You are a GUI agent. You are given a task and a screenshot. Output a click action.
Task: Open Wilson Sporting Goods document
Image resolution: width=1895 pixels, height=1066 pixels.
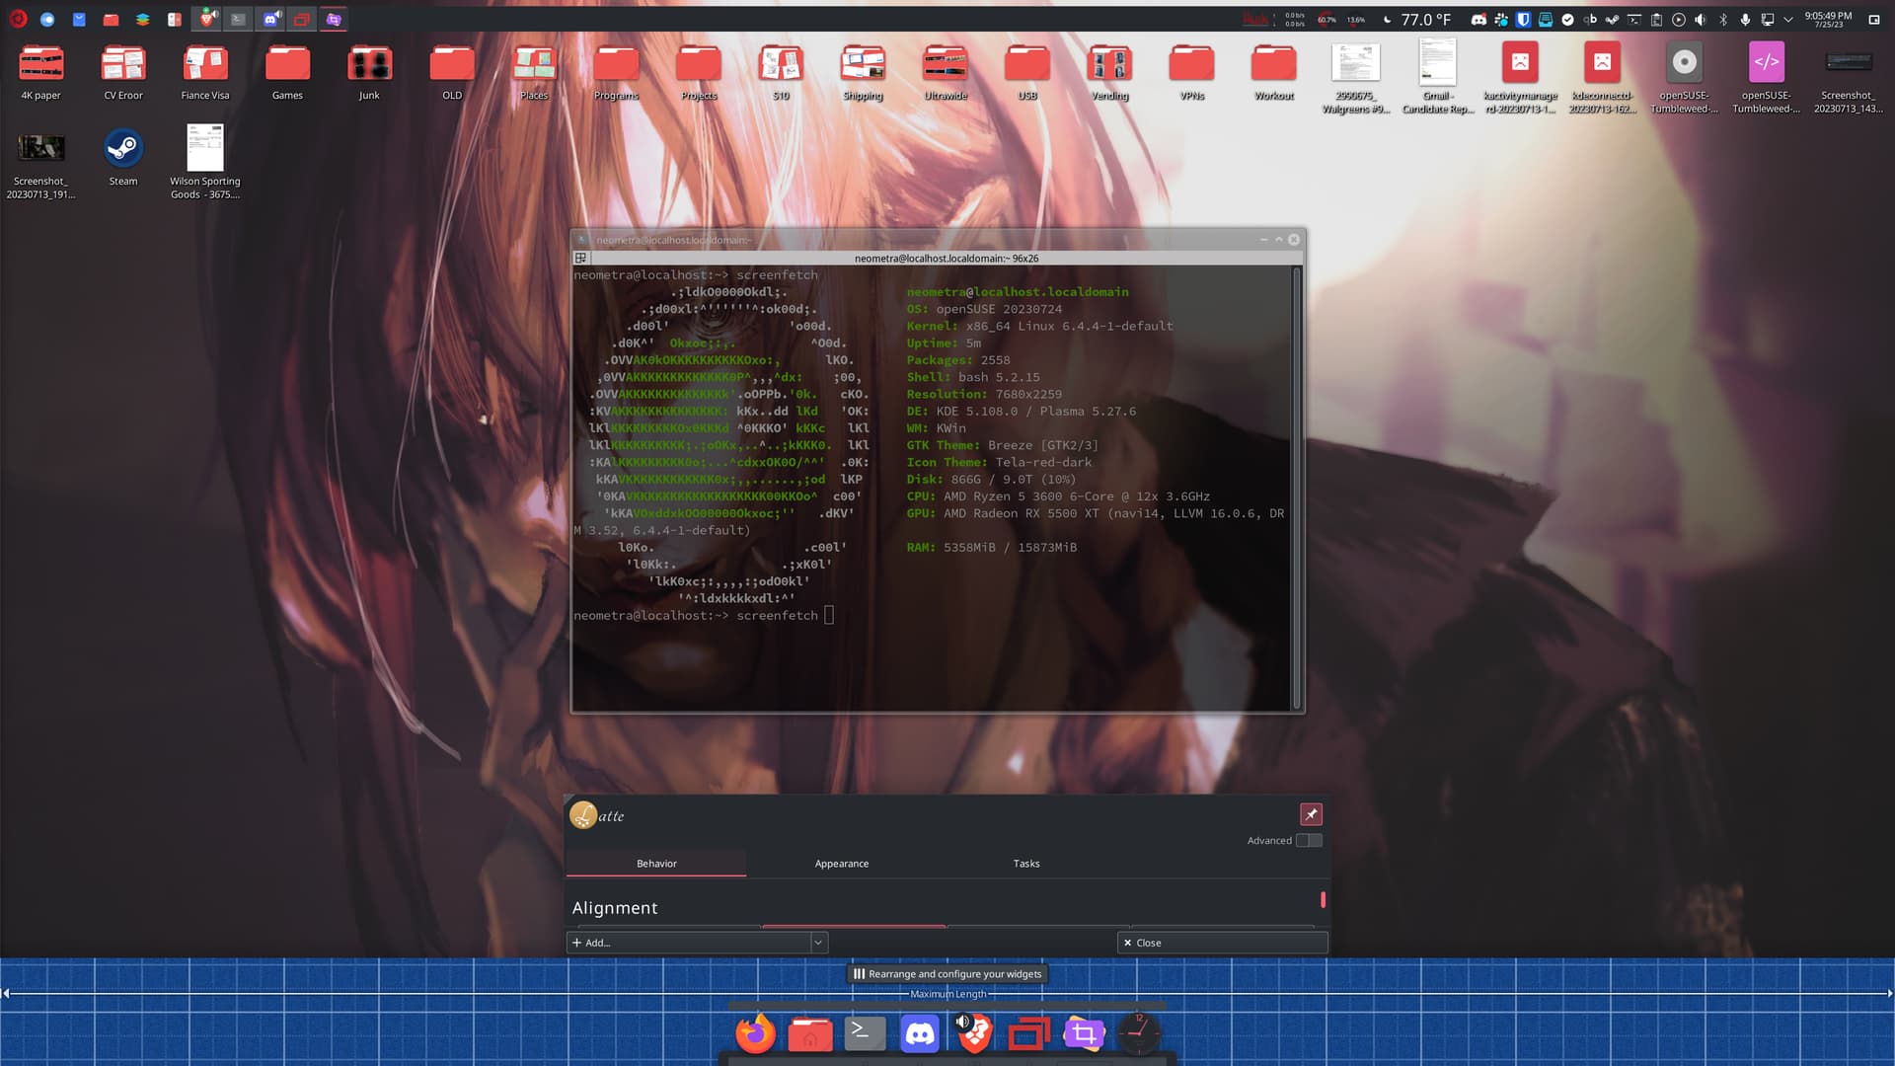(205, 161)
